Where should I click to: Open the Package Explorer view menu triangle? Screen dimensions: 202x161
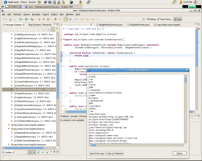point(57,29)
